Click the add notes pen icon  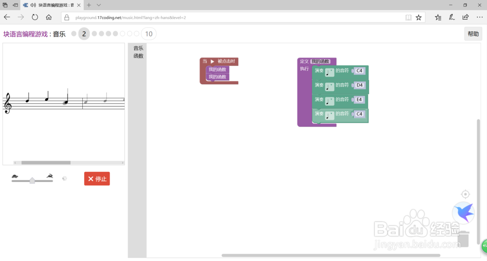(x=451, y=18)
